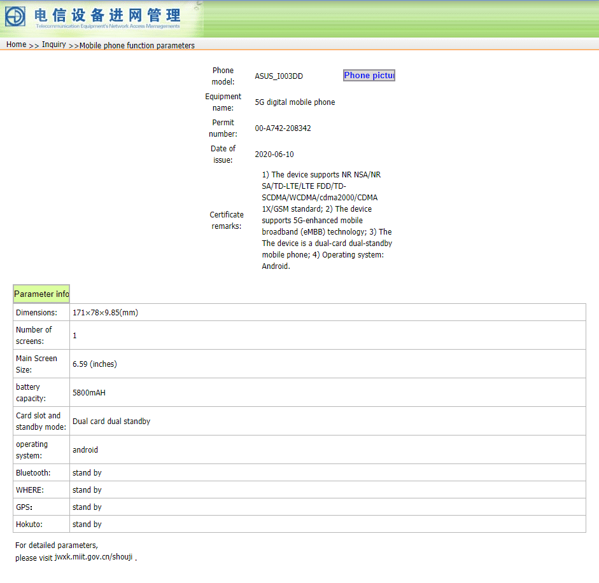Click the 5800mAH battery capacity cell
The image size is (599, 583).
click(327, 393)
